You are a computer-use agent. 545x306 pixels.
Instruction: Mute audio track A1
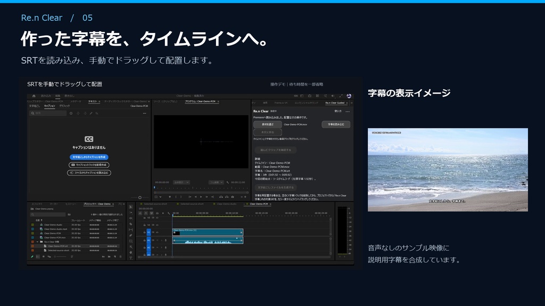click(157, 240)
